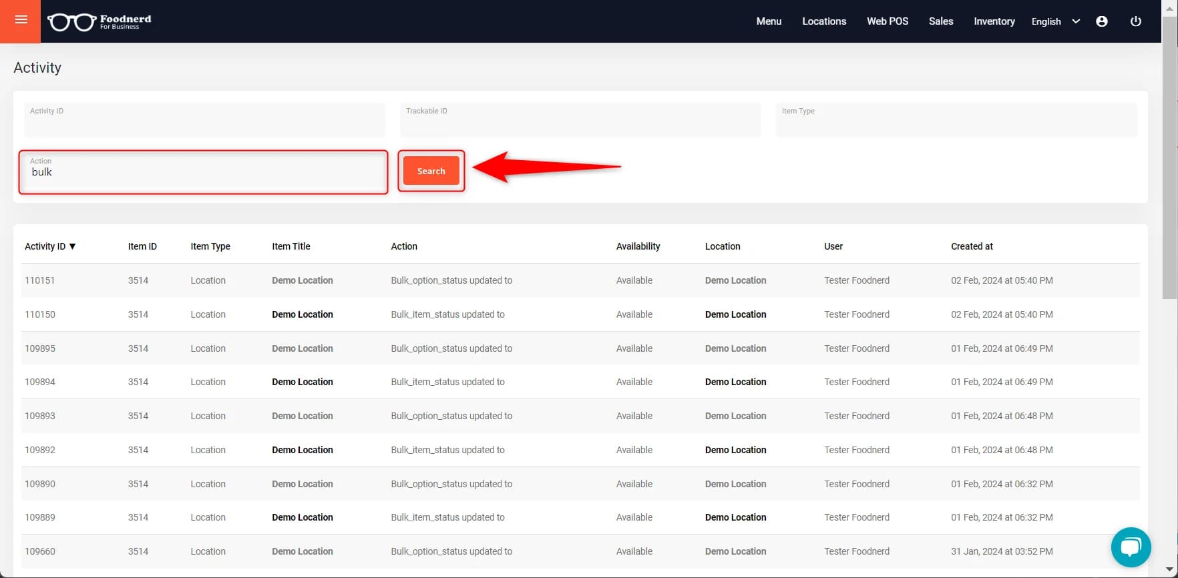Image resolution: width=1178 pixels, height=578 pixels.
Task: Open the Inventory menu item
Action: tap(994, 21)
